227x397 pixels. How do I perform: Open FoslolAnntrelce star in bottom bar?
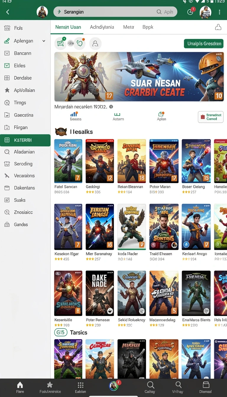pos(50,387)
